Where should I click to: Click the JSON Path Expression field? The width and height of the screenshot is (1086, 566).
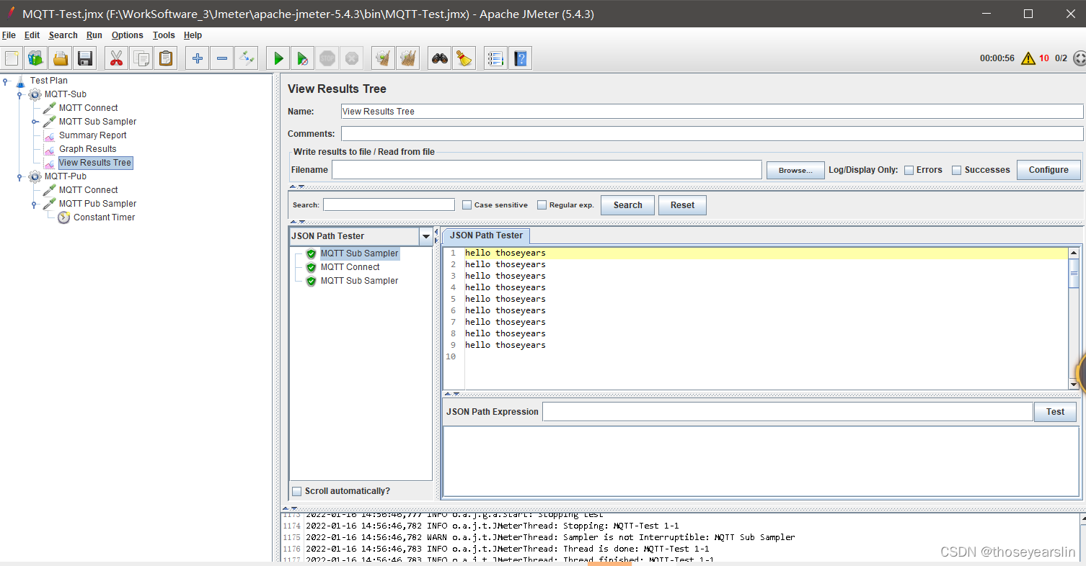[787, 412]
